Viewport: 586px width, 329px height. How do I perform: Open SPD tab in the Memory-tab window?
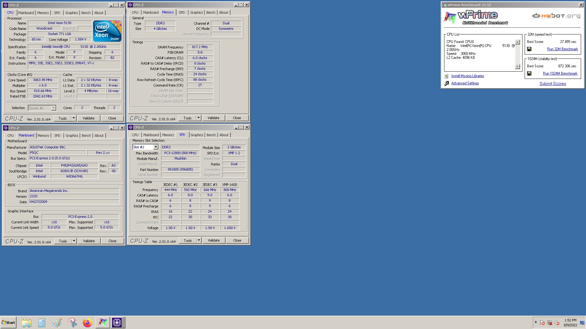tap(182, 12)
